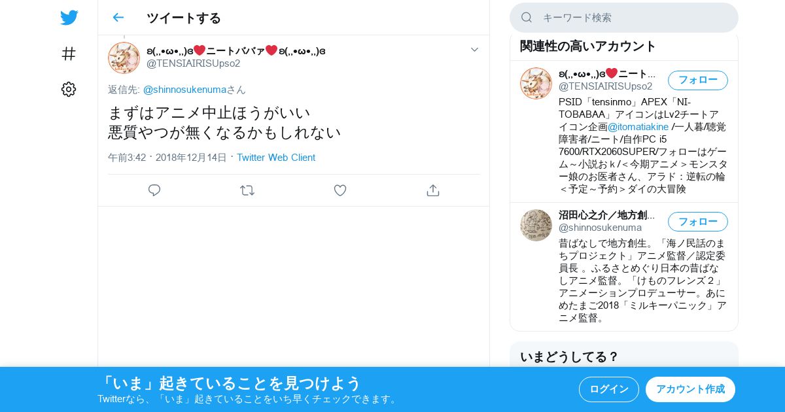Open the Twitter Web Client link
Image resolution: width=785 pixels, height=412 pixels.
coord(276,158)
